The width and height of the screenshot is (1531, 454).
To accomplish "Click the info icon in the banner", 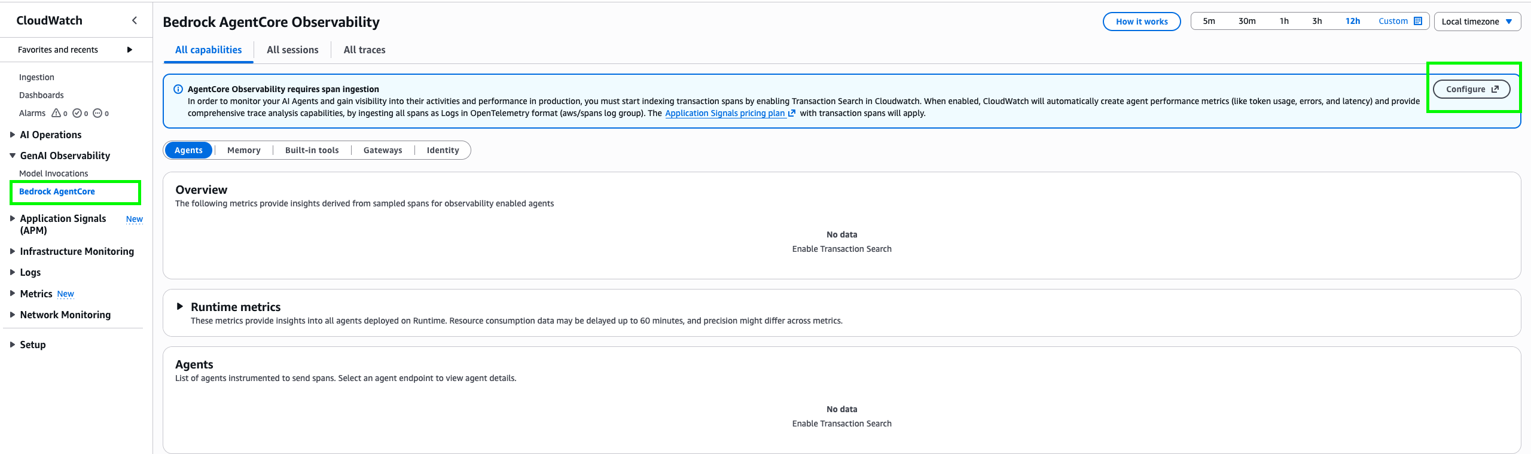I will click(x=178, y=89).
